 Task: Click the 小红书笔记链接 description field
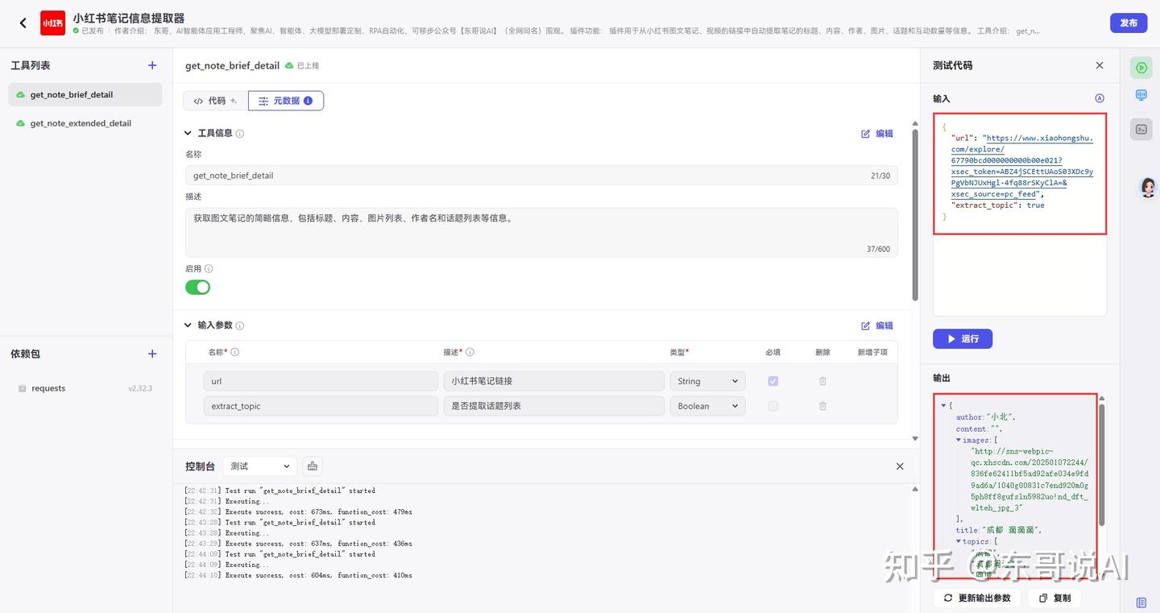(x=553, y=381)
